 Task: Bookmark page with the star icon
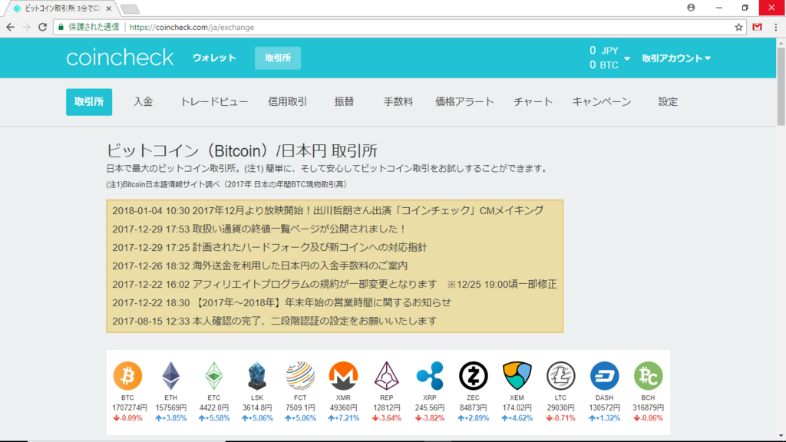tap(738, 27)
